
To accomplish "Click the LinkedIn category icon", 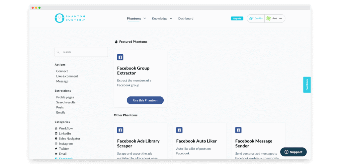I will coord(56,134).
